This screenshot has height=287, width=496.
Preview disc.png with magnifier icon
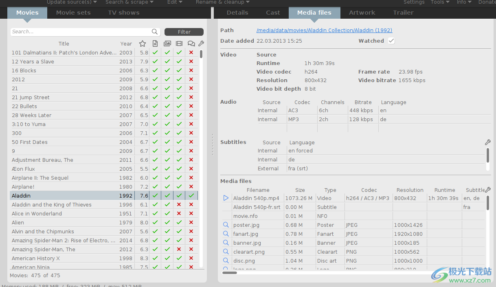[226, 261]
